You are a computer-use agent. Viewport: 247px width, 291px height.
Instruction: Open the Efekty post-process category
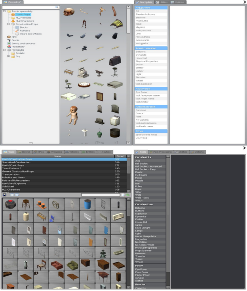tap(23, 43)
